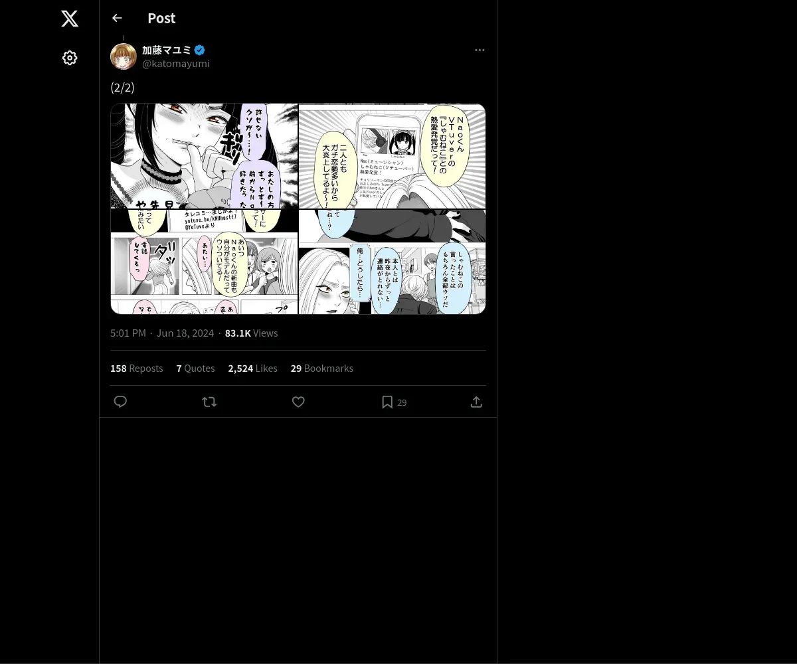Like the post with heart icon
Viewport: 797px width, 664px height.
(x=298, y=402)
